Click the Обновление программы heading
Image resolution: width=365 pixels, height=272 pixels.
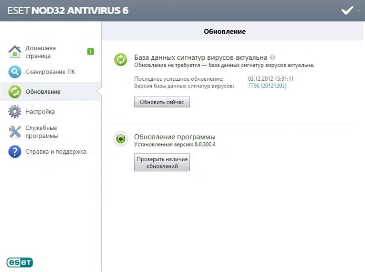pyautogui.click(x=175, y=137)
